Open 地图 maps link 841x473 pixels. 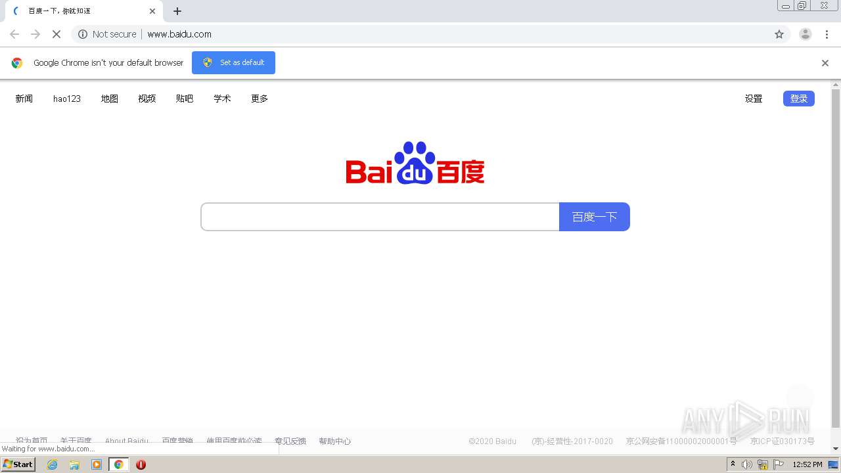pos(110,99)
